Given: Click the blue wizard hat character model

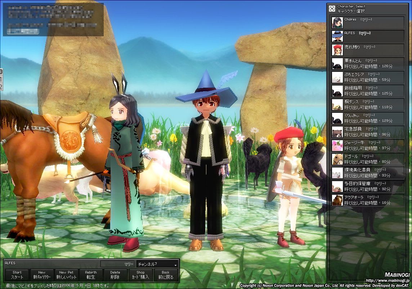Looking at the screenshot, I should pos(207,160).
